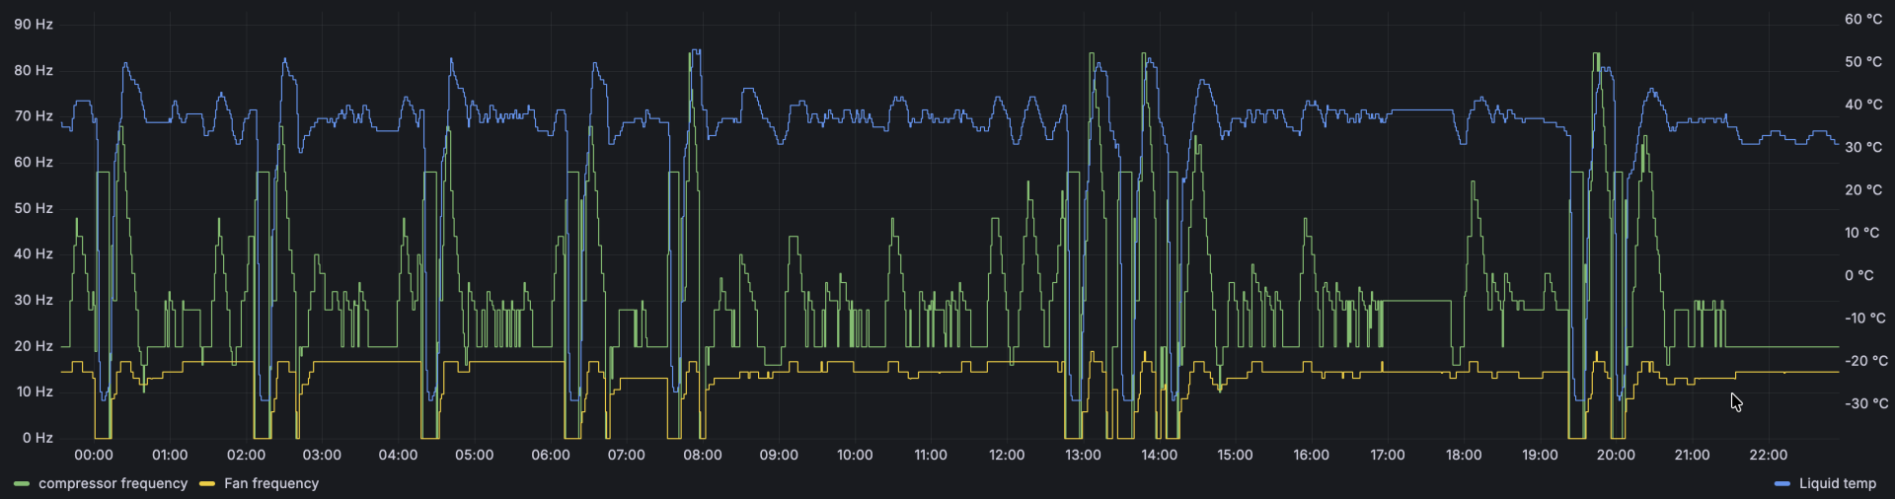Click the 02:00 time axis label
This screenshot has width=1895, height=499.
point(246,455)
